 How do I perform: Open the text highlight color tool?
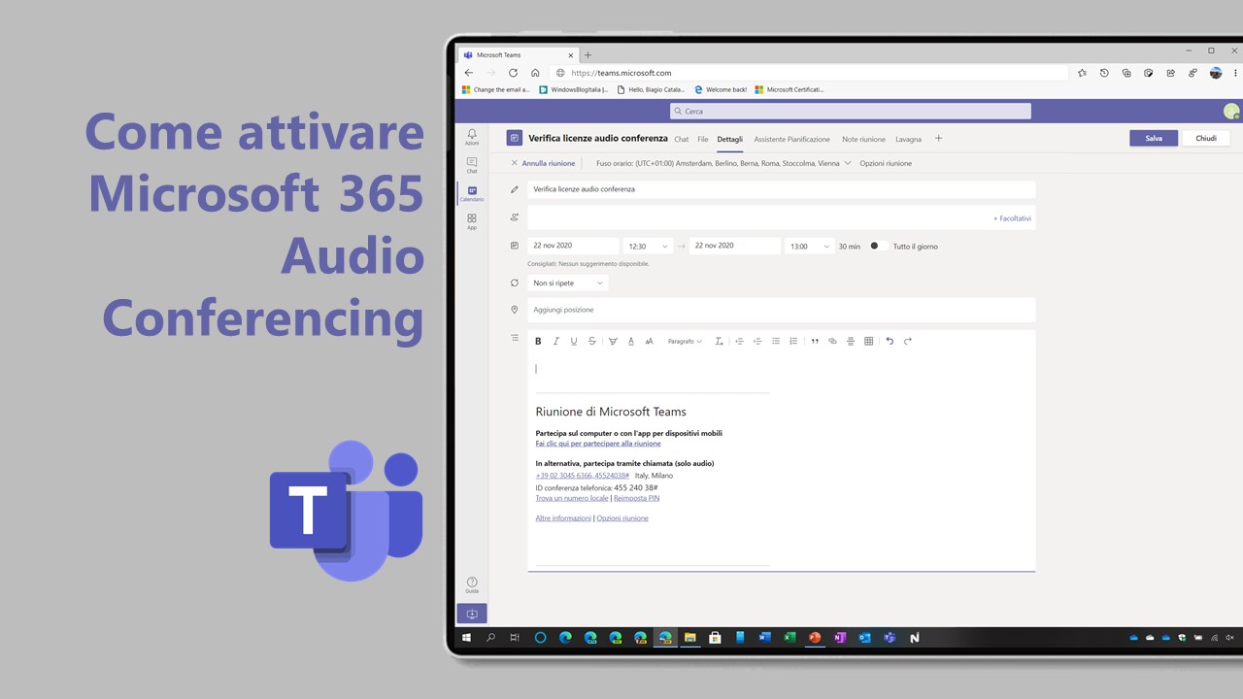[613, 341]
